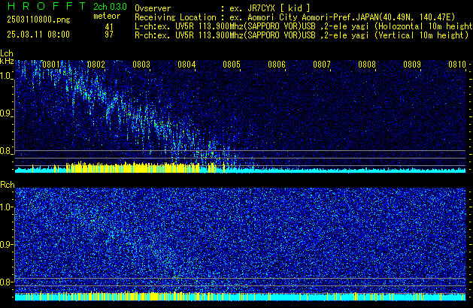
Task: Click the 0.8 frequency label on Lch axis
Action: [x=5, y=151]
